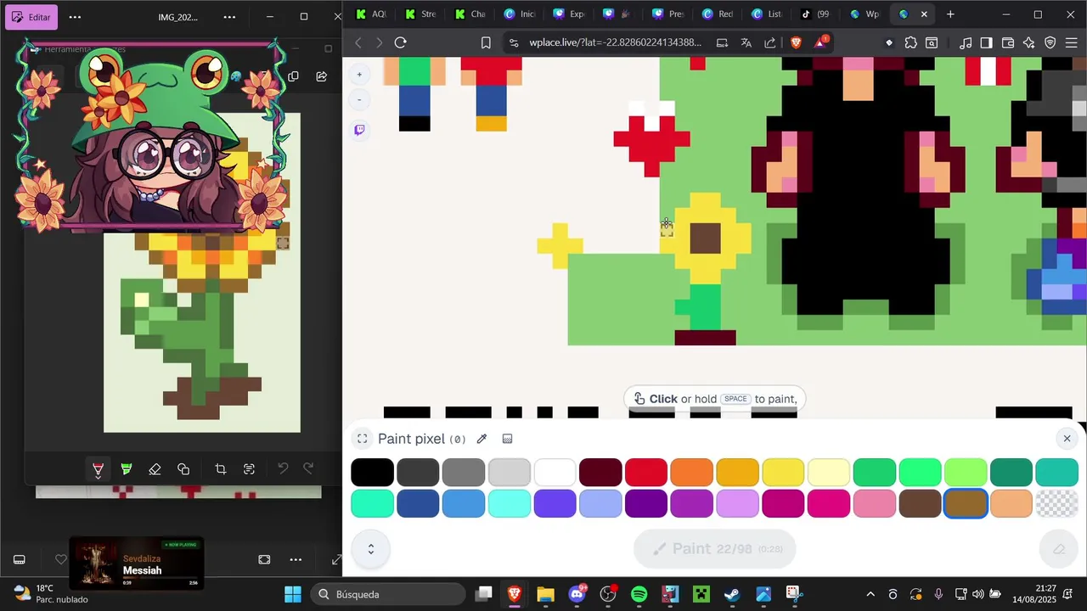Select the crop tool in markup bar
The width and height of the screenshot is (1087, 611).
[x=221, y=469]
